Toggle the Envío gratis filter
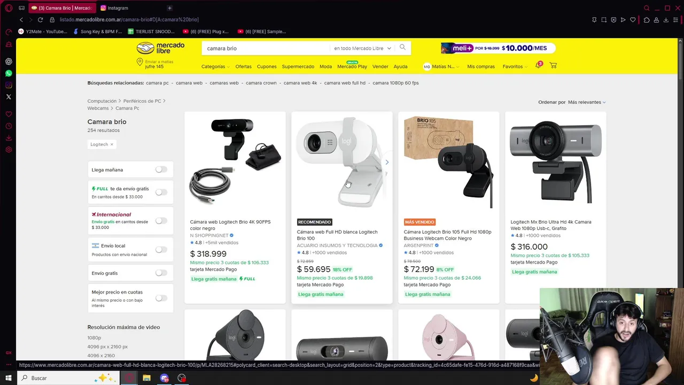684x385 pixels. [161, 273]
